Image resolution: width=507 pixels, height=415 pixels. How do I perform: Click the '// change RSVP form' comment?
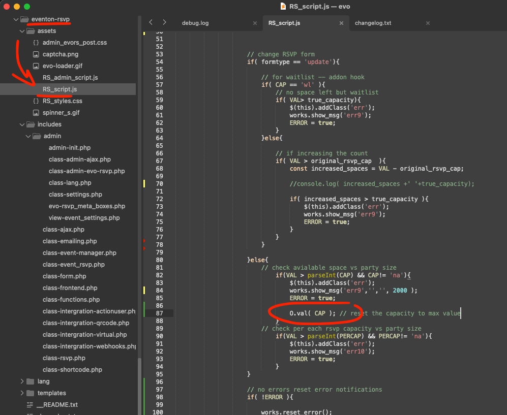point(281,54)
